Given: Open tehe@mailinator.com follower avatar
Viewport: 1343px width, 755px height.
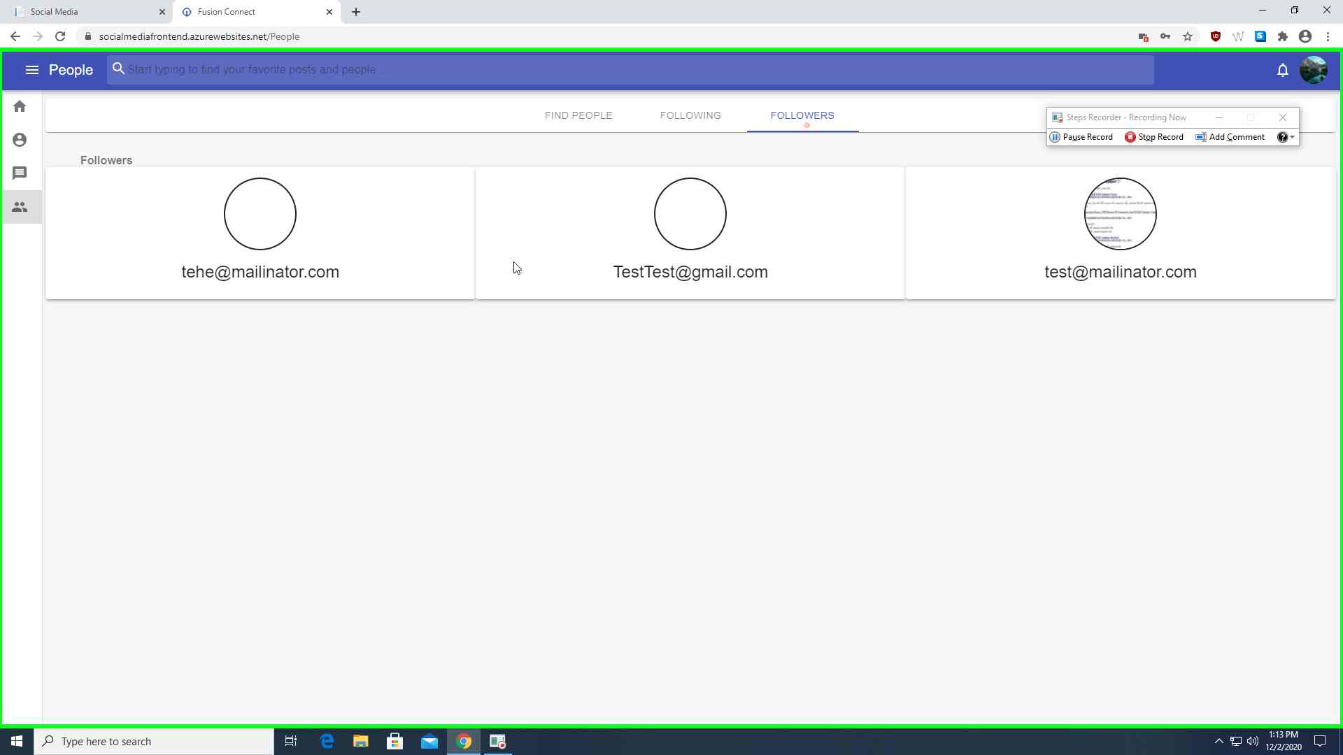Looking at the screenshot, I should (260, 214).
